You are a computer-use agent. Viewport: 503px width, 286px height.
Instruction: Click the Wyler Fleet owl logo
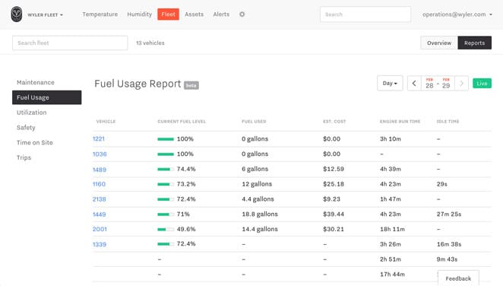[17, 14]
